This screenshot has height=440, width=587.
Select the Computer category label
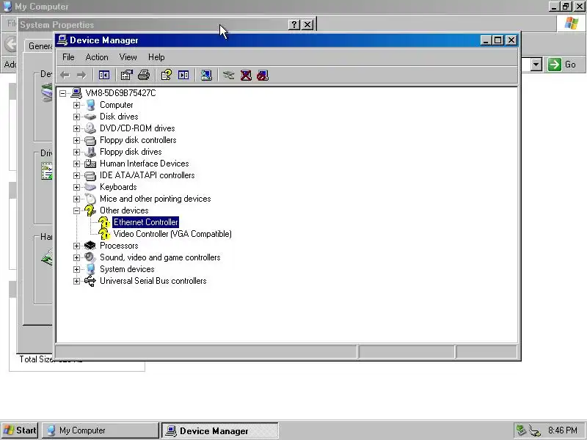[116, 105]
